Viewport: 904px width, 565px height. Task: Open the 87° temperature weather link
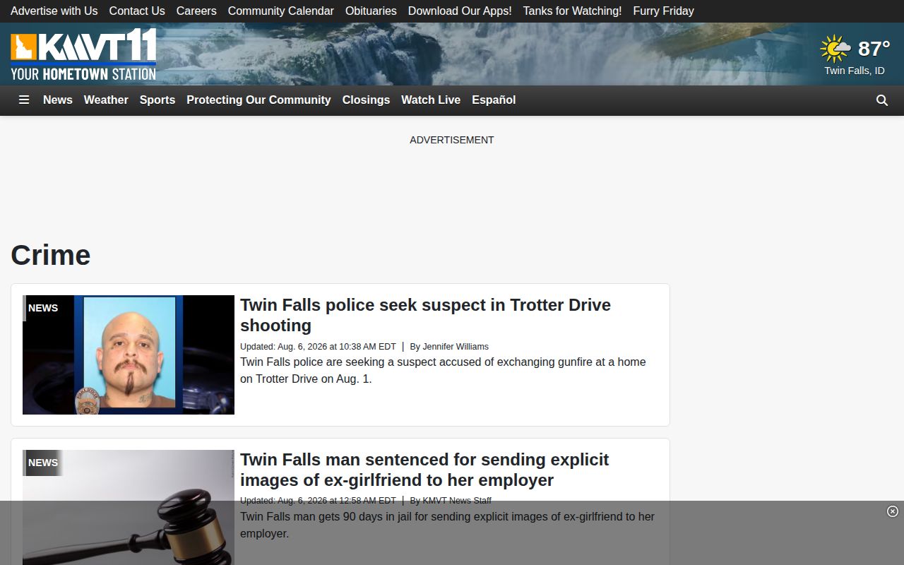(874, 49)
